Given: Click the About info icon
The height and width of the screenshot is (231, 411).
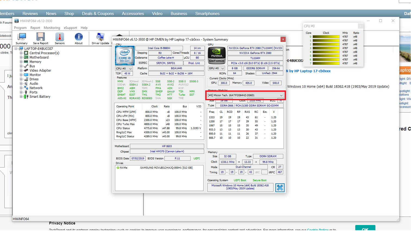Looking at the screenshot, I should [x=79, y=37].
